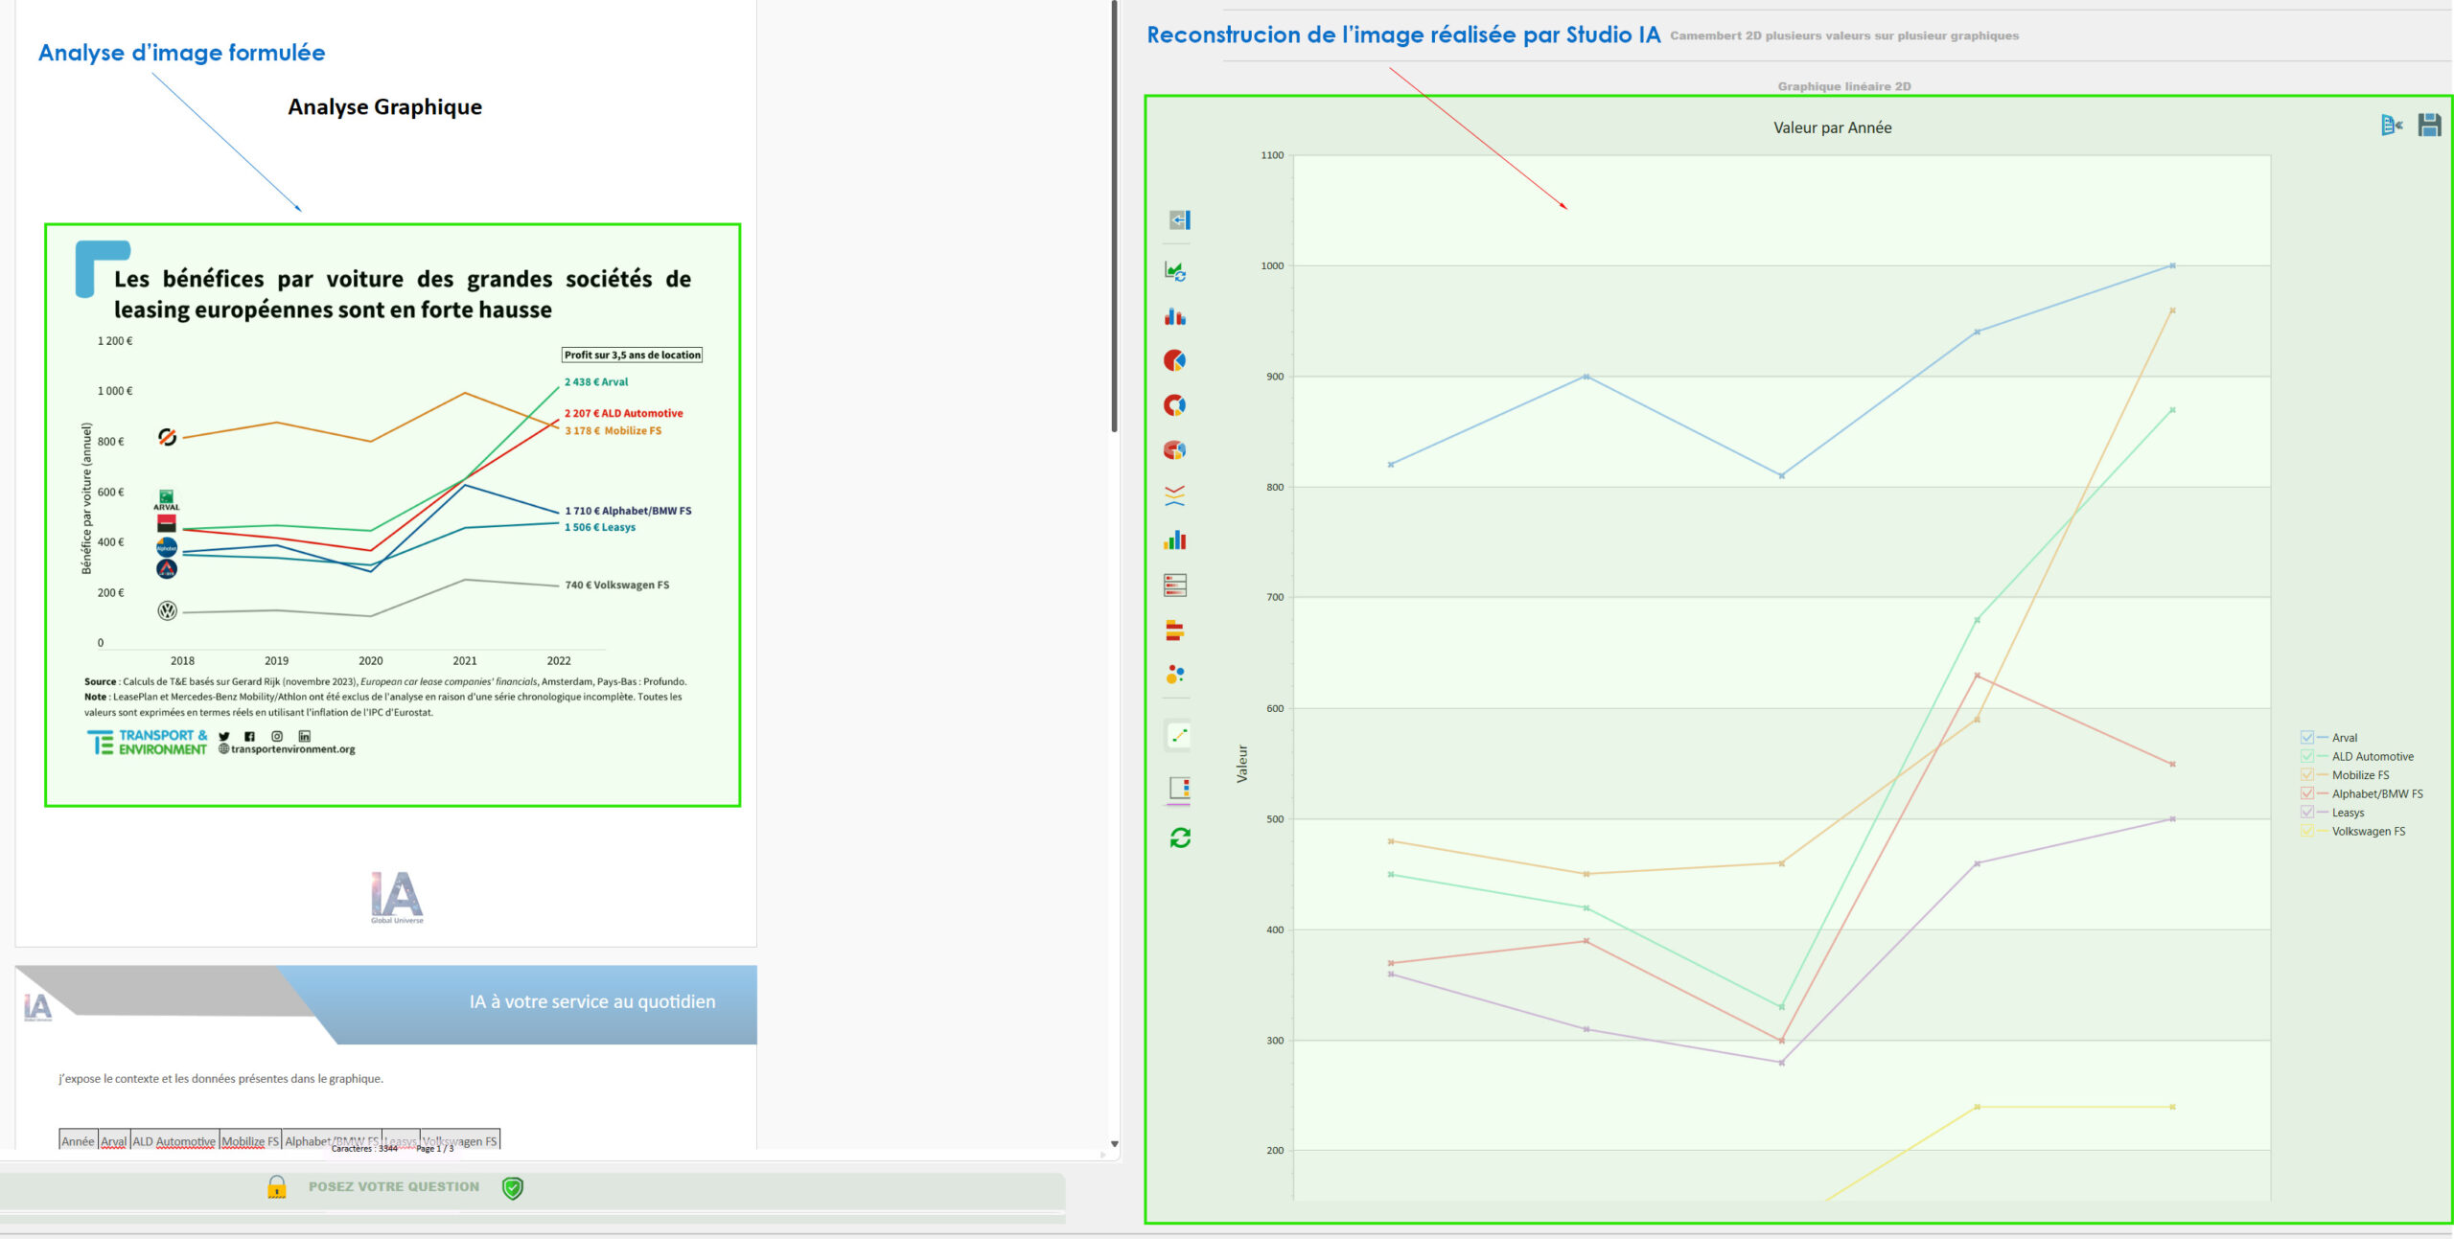
Task: Hide the Volkswagen FS series via checkbox
Action: (x=2307, y=831)
